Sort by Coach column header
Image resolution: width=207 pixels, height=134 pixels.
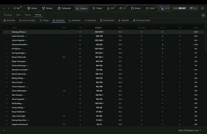click(14, 28)
